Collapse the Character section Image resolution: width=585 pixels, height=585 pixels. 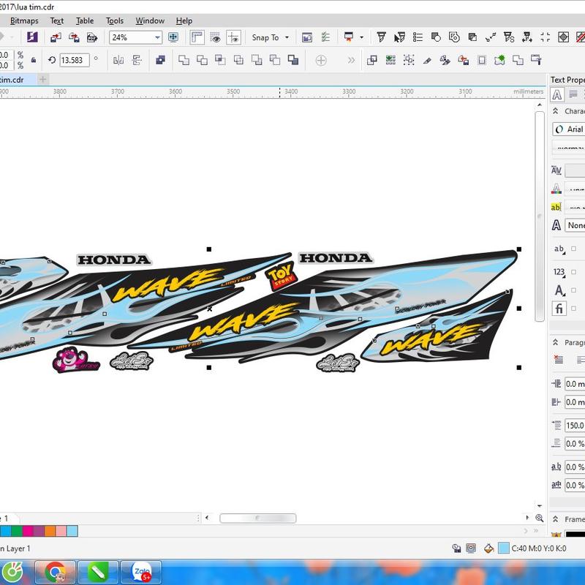pos(556,111)
